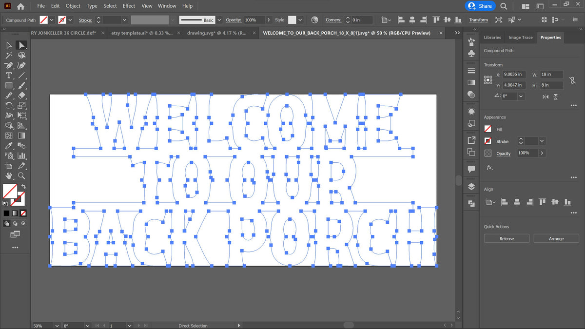The image size is (585, 329).
Task: Click Swap Fill and Stroke arrow
Action: point(23,187)
